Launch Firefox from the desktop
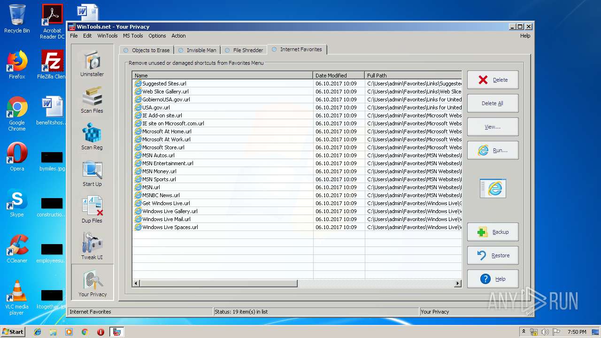The height and width of the screenshot is (338, 601). [x=17, y=65]
